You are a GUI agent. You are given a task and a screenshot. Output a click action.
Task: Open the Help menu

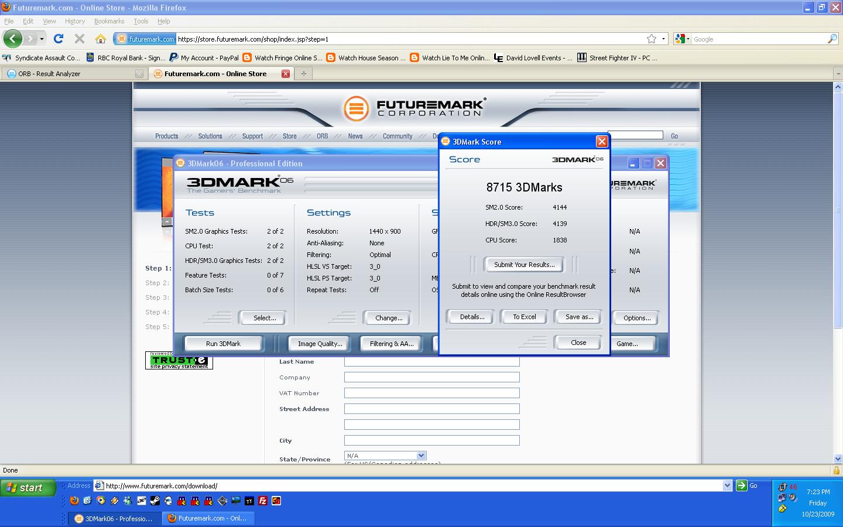(x=164, y=21)
